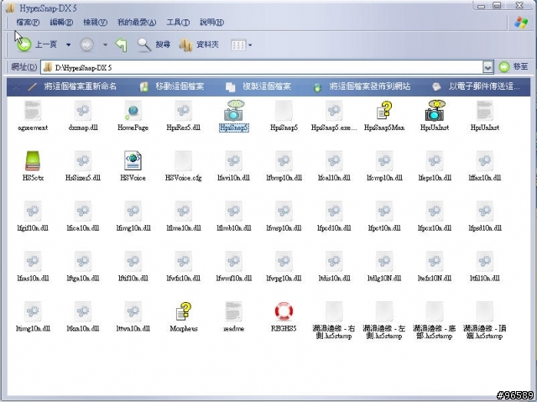This screenshot has height=402, width=537.
Task: Open the 我的最愛(A) menu
Action: tap(137, 23)
